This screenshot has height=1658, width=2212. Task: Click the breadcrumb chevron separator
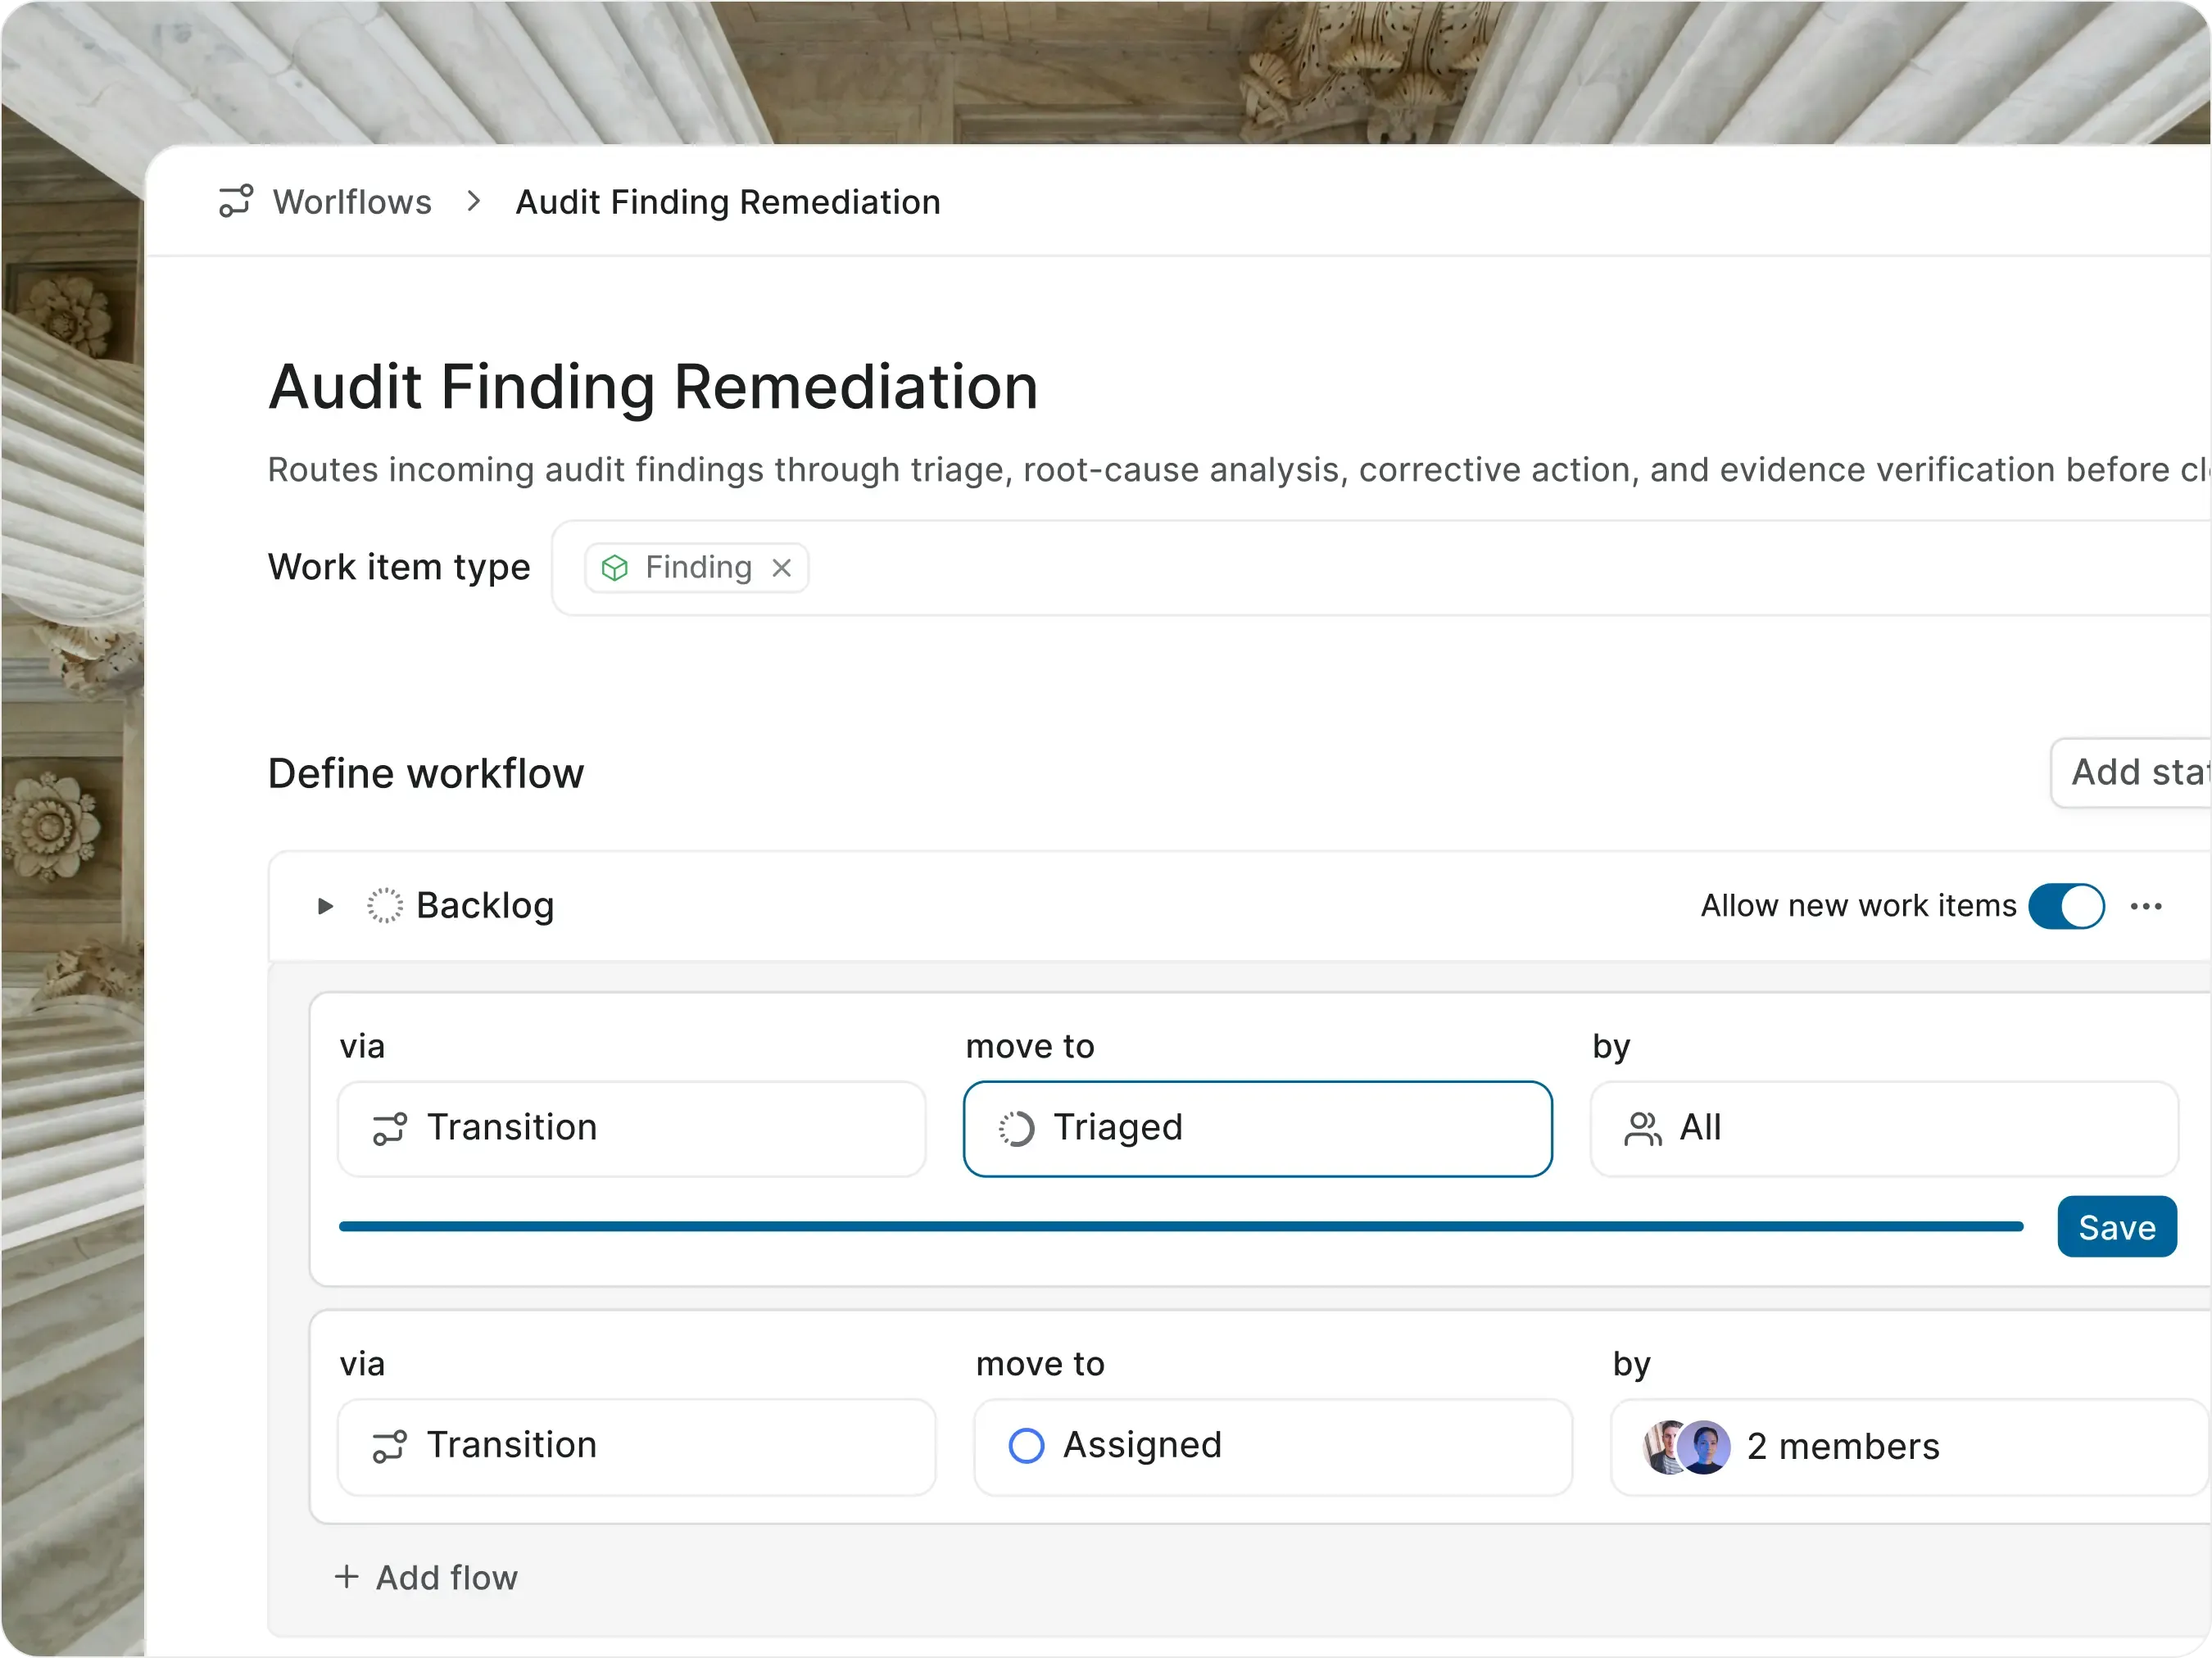coord(474,201)
